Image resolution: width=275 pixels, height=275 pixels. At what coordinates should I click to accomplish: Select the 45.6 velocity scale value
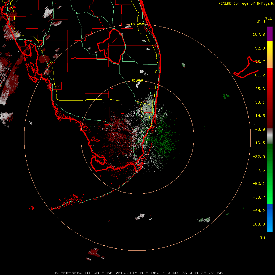260,89
